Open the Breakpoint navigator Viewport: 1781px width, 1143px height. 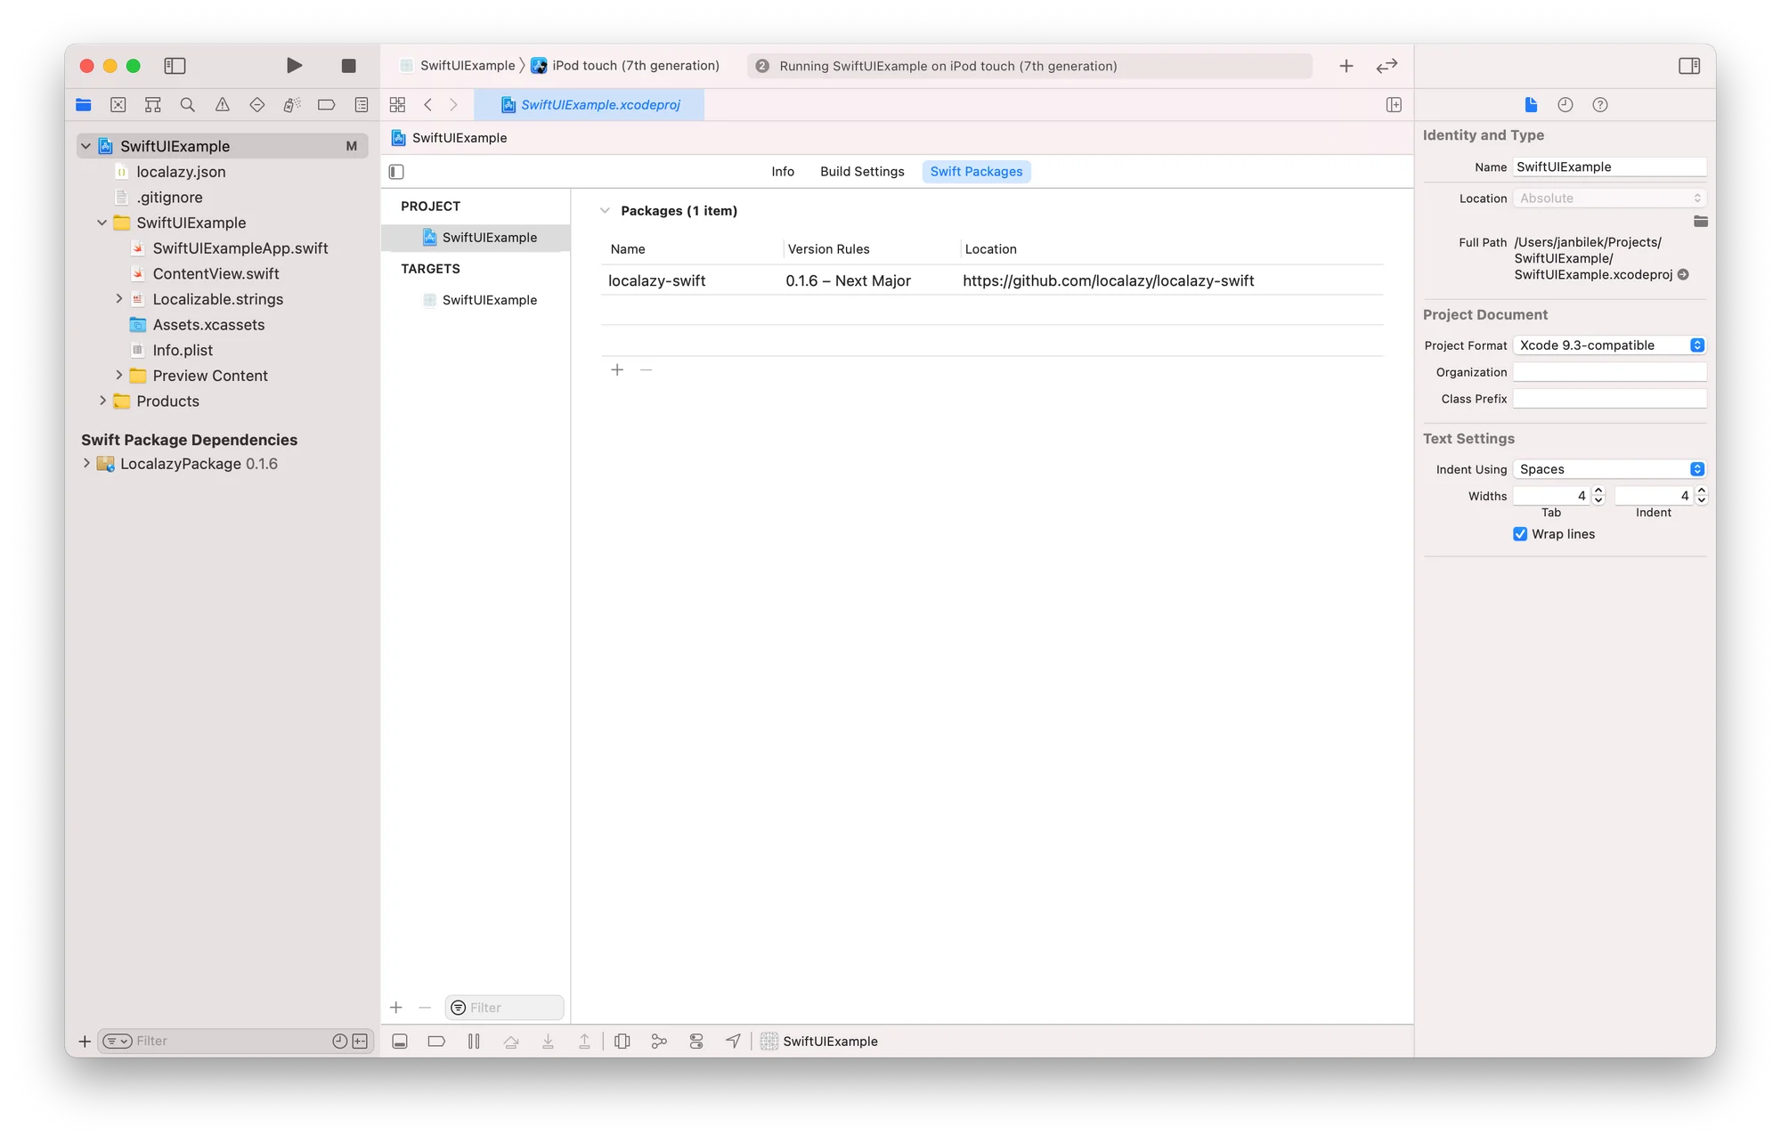pyautogui.click(x=326, y=104)
